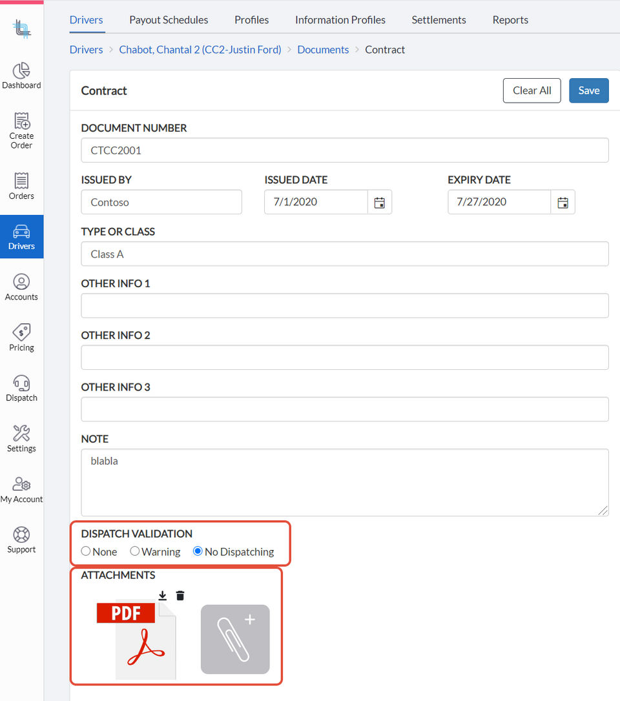This screenshot has height=701, width=620.
Task: Open Accounts in the sidebar
Action: [x=21, y=287]
